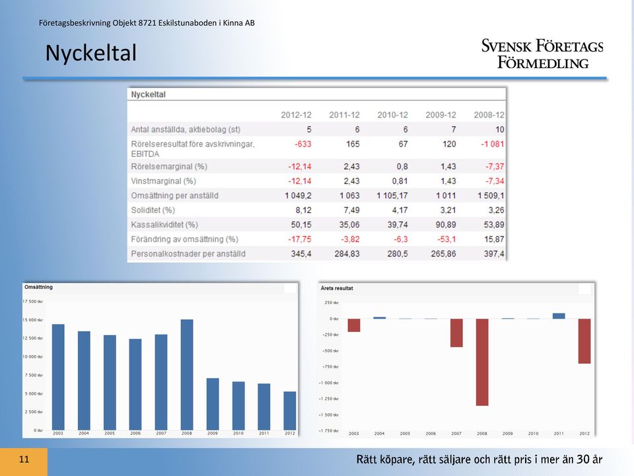Select the 2009-12 column header

(440, 115)
